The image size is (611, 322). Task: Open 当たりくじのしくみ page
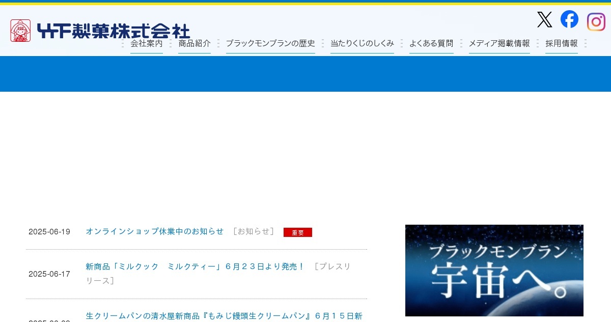pyautogui.click(x=362, y=44)
